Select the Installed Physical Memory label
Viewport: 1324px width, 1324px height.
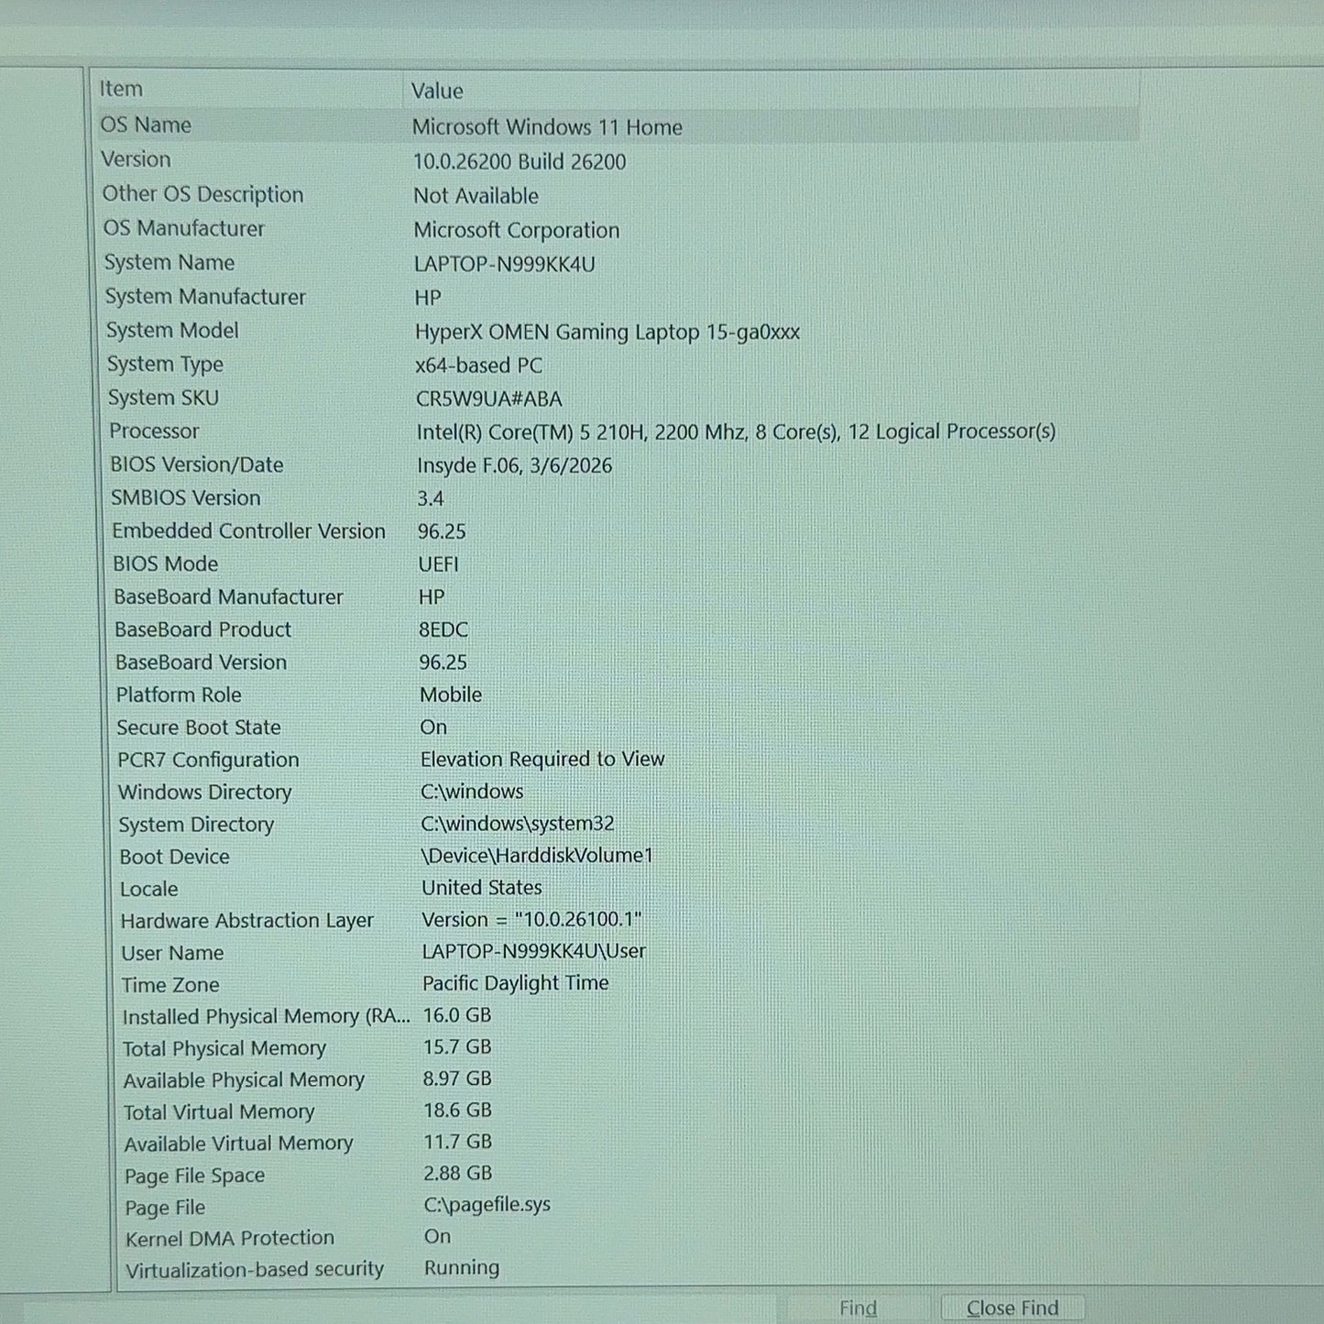tap(267, 1016)
